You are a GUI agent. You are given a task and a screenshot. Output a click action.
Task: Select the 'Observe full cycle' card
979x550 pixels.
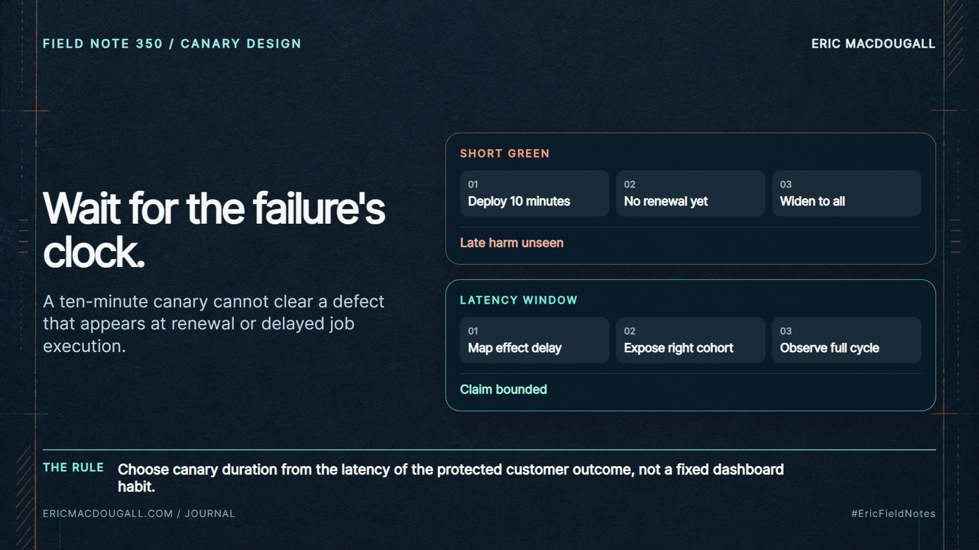click(846, 340)
